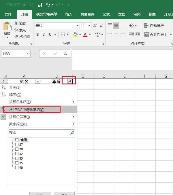This screenshot has height=195, width=173.
Task: Click the Wrap Text (自动换行) button
Action: 154,26
